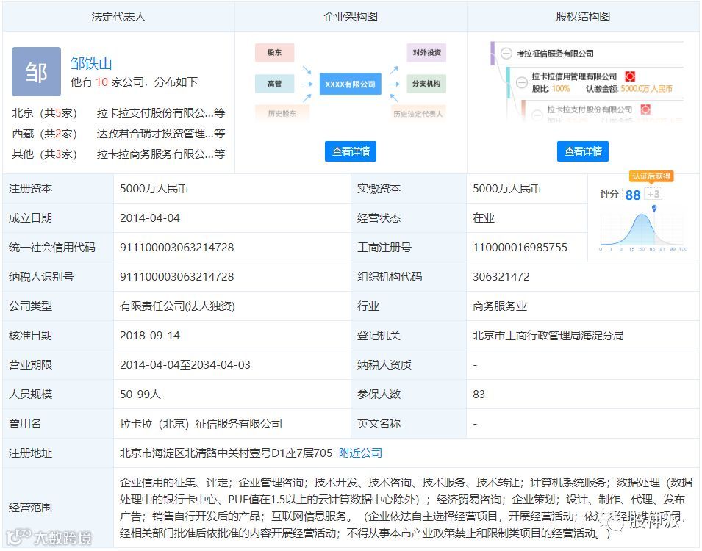Click the location marker on score chart
This screenshot has width=702, height=551.
click(654, 208)
